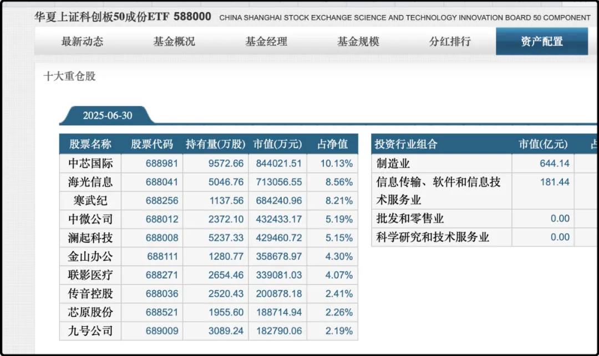Open the 最新动态 tab
Viewport: 599px width, 356px height.
[82, 42]
